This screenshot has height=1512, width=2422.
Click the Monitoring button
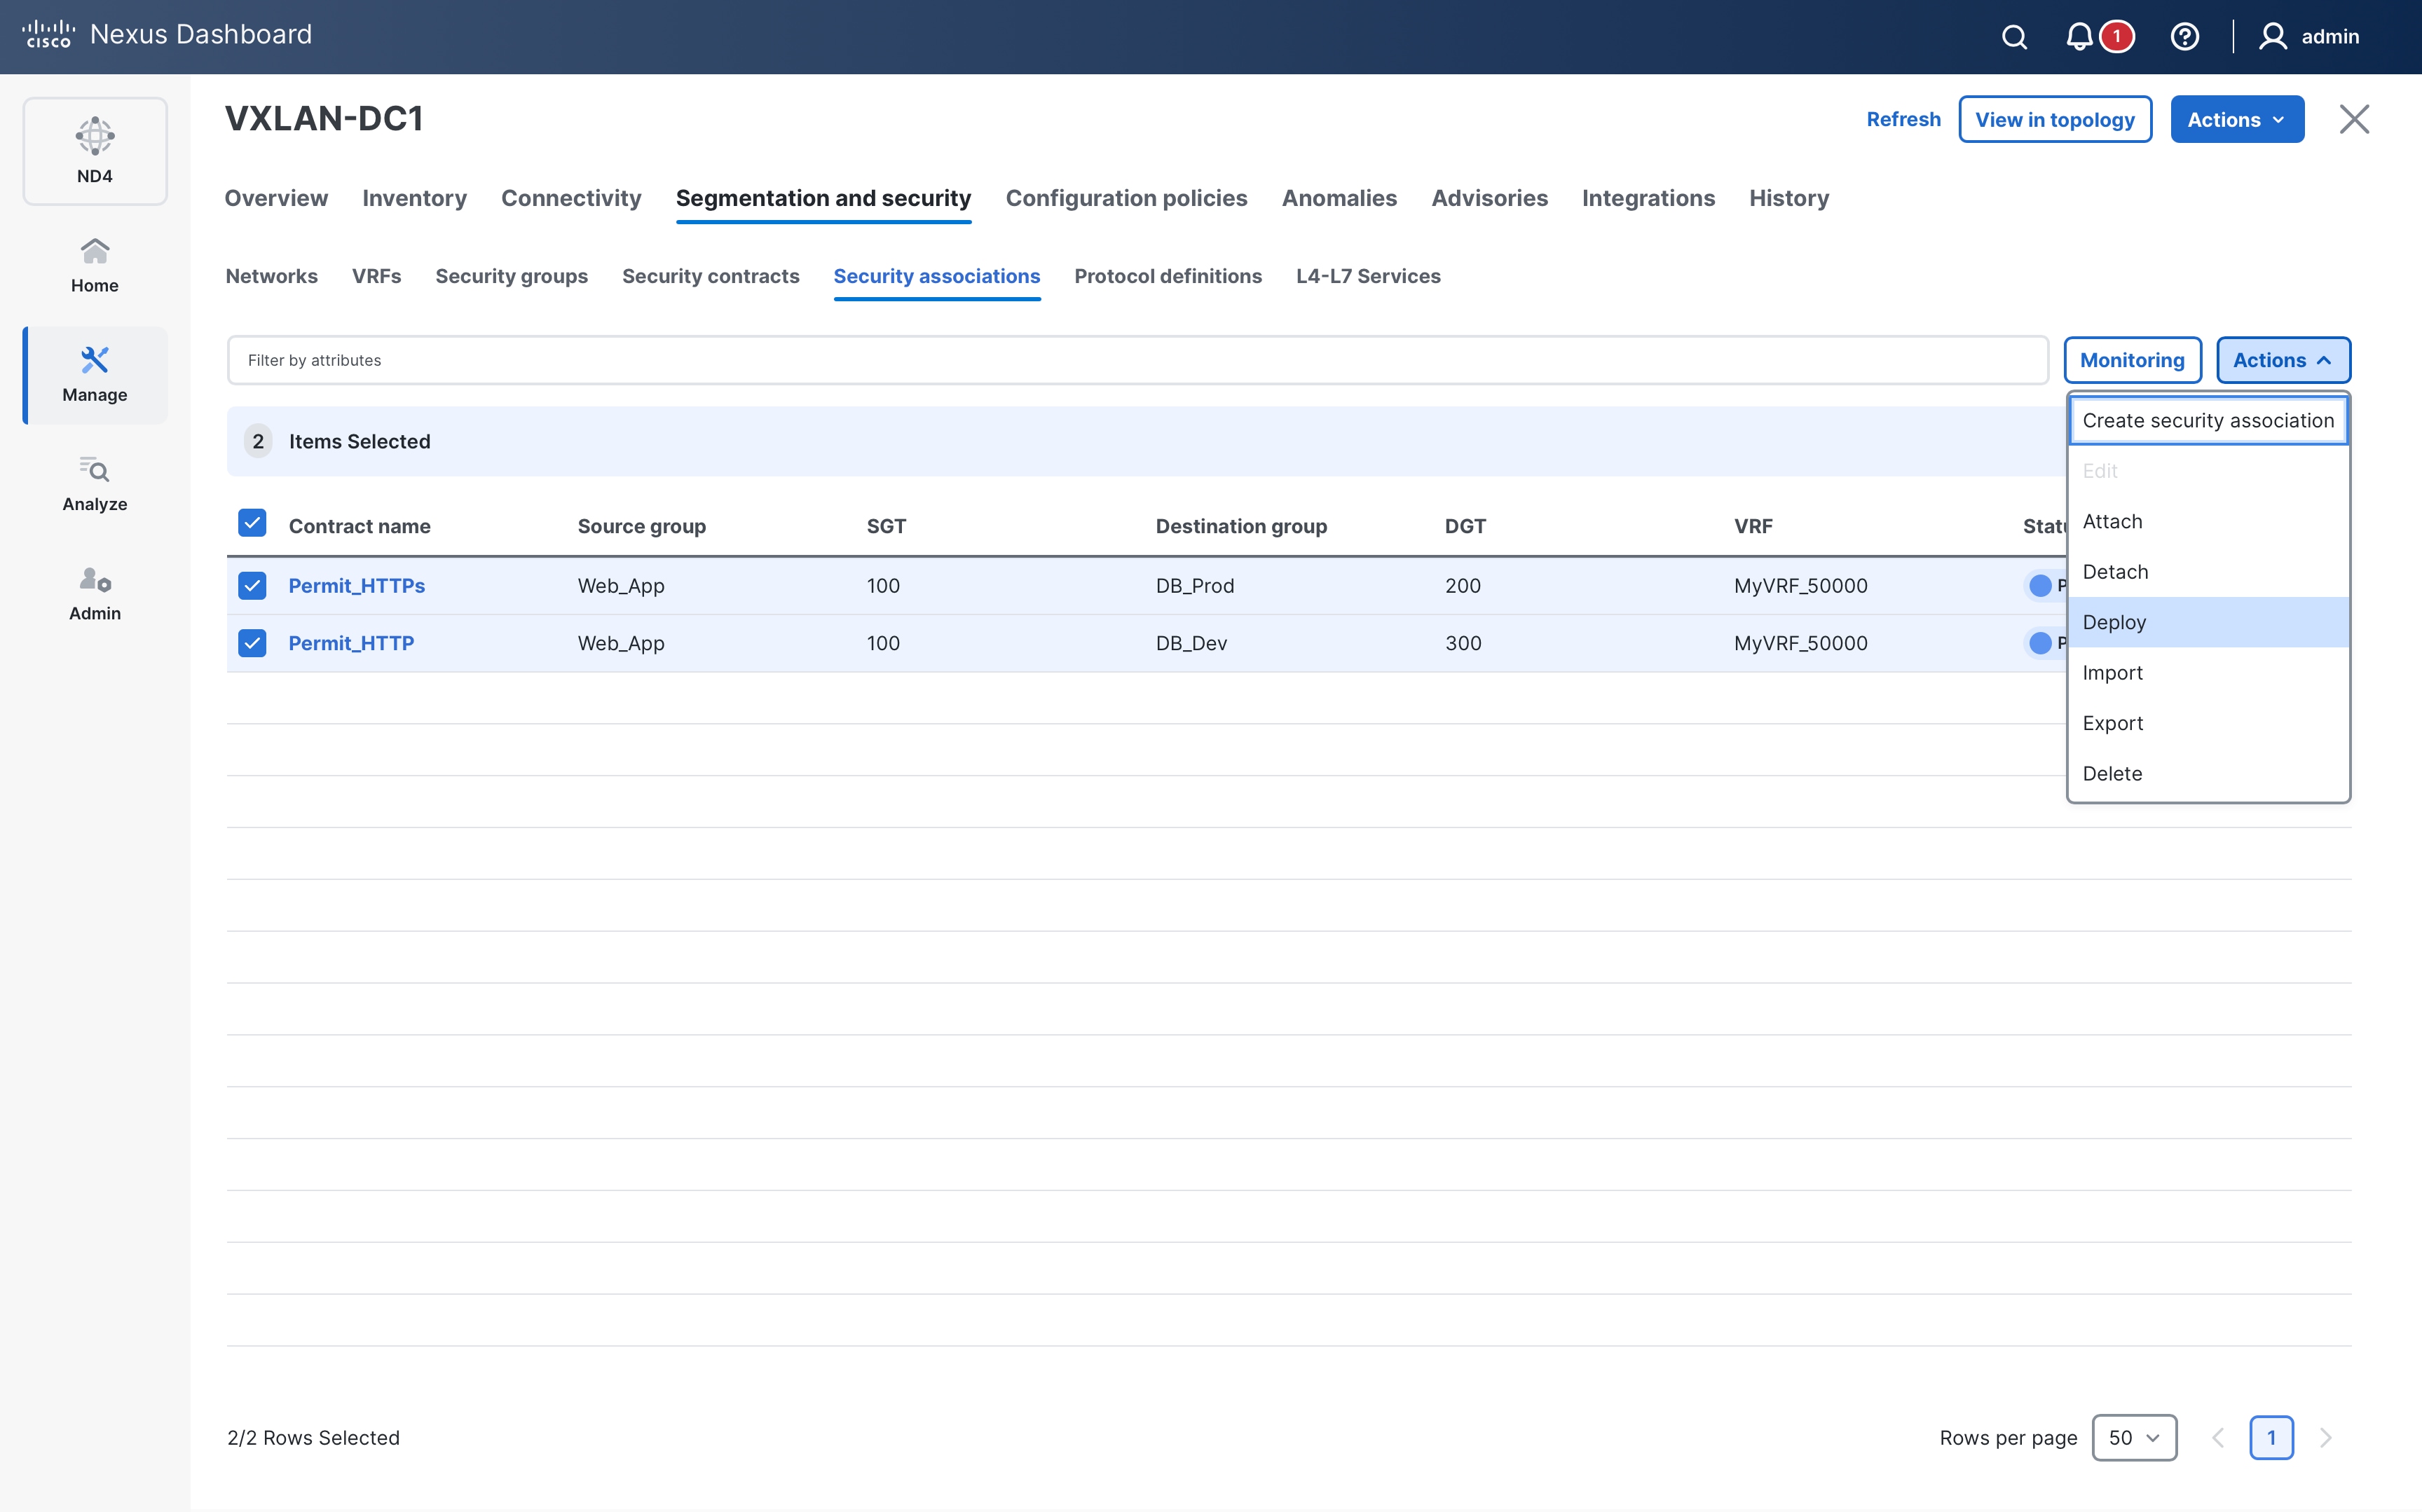[x=2132, y=360]
